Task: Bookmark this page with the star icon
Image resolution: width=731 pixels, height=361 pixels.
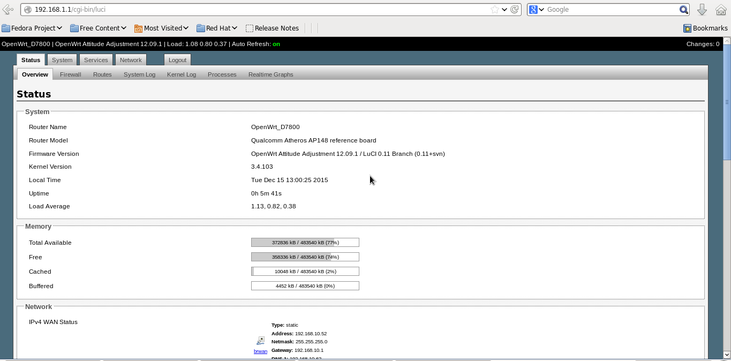Action: (x=494, y=10)
